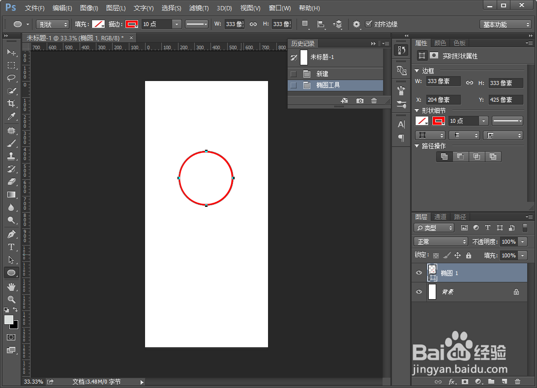This screenshot has width=537, height=388.
Task: Open layer blend mode 正常 dropdown
Action: [x=441, y=242]
